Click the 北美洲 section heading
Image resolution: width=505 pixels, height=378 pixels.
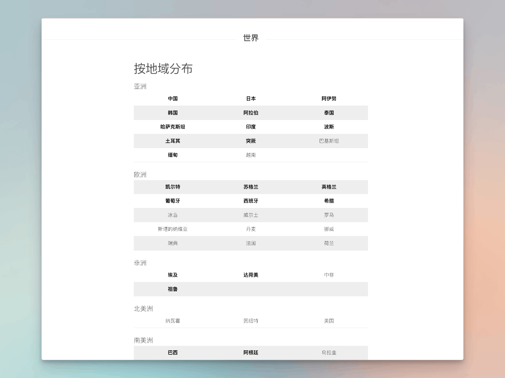[x=143, y=309]
